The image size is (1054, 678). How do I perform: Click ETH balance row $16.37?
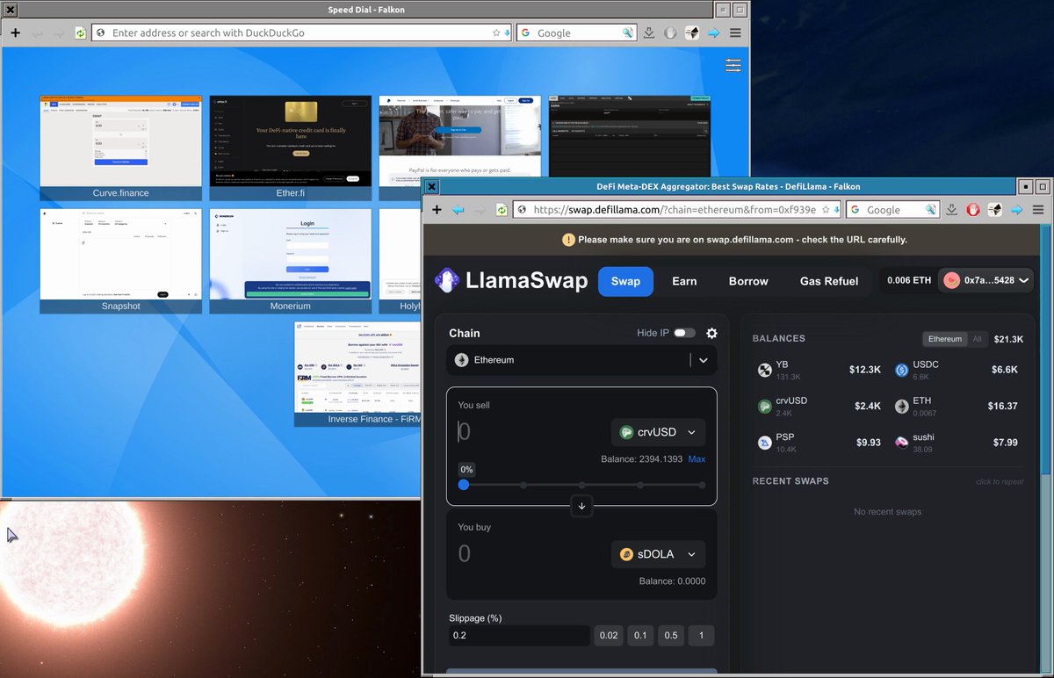957,406
